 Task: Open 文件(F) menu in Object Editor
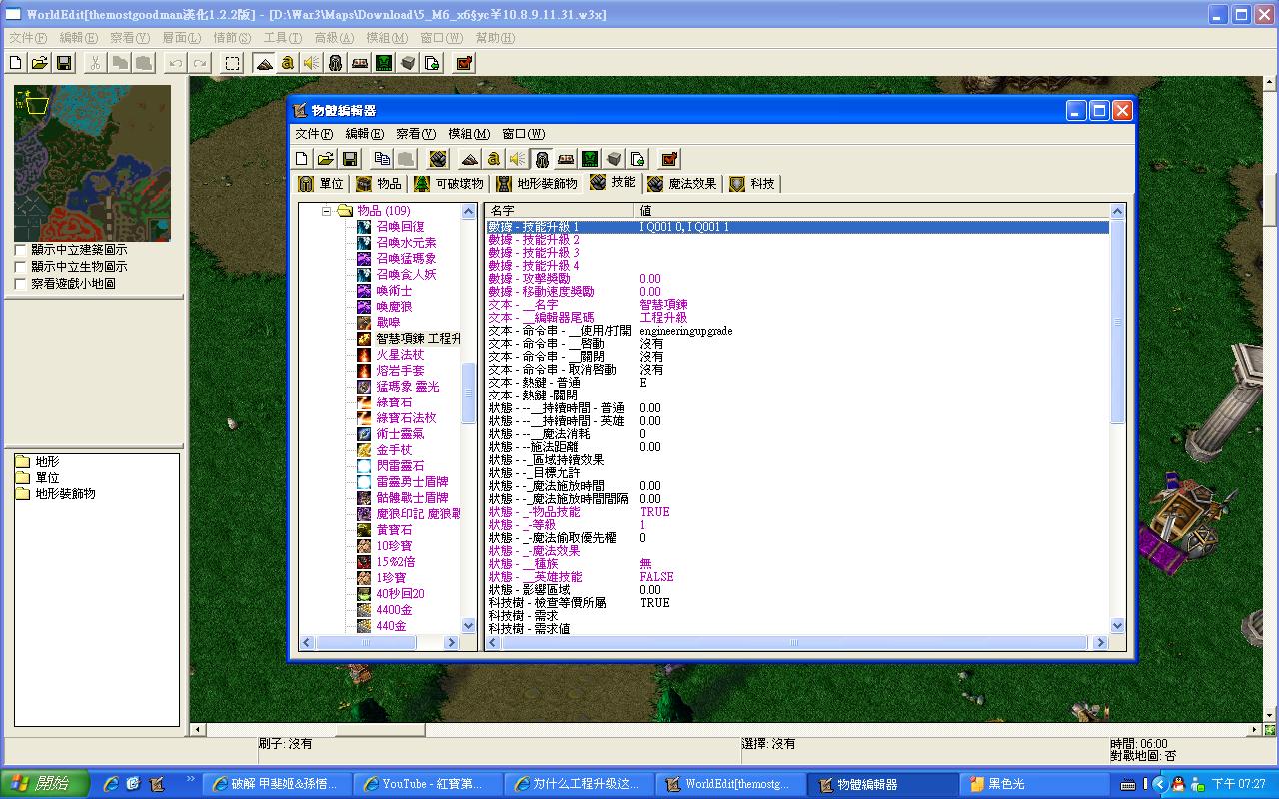[x=314, y=134]
